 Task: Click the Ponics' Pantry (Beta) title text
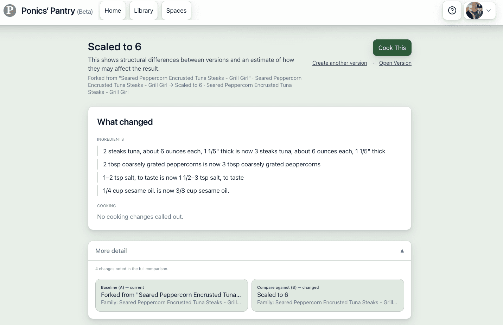coord(57,11)
